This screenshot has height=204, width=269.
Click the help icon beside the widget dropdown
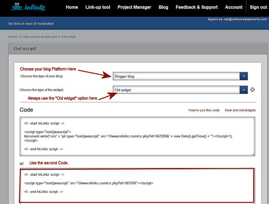(252, 89)
